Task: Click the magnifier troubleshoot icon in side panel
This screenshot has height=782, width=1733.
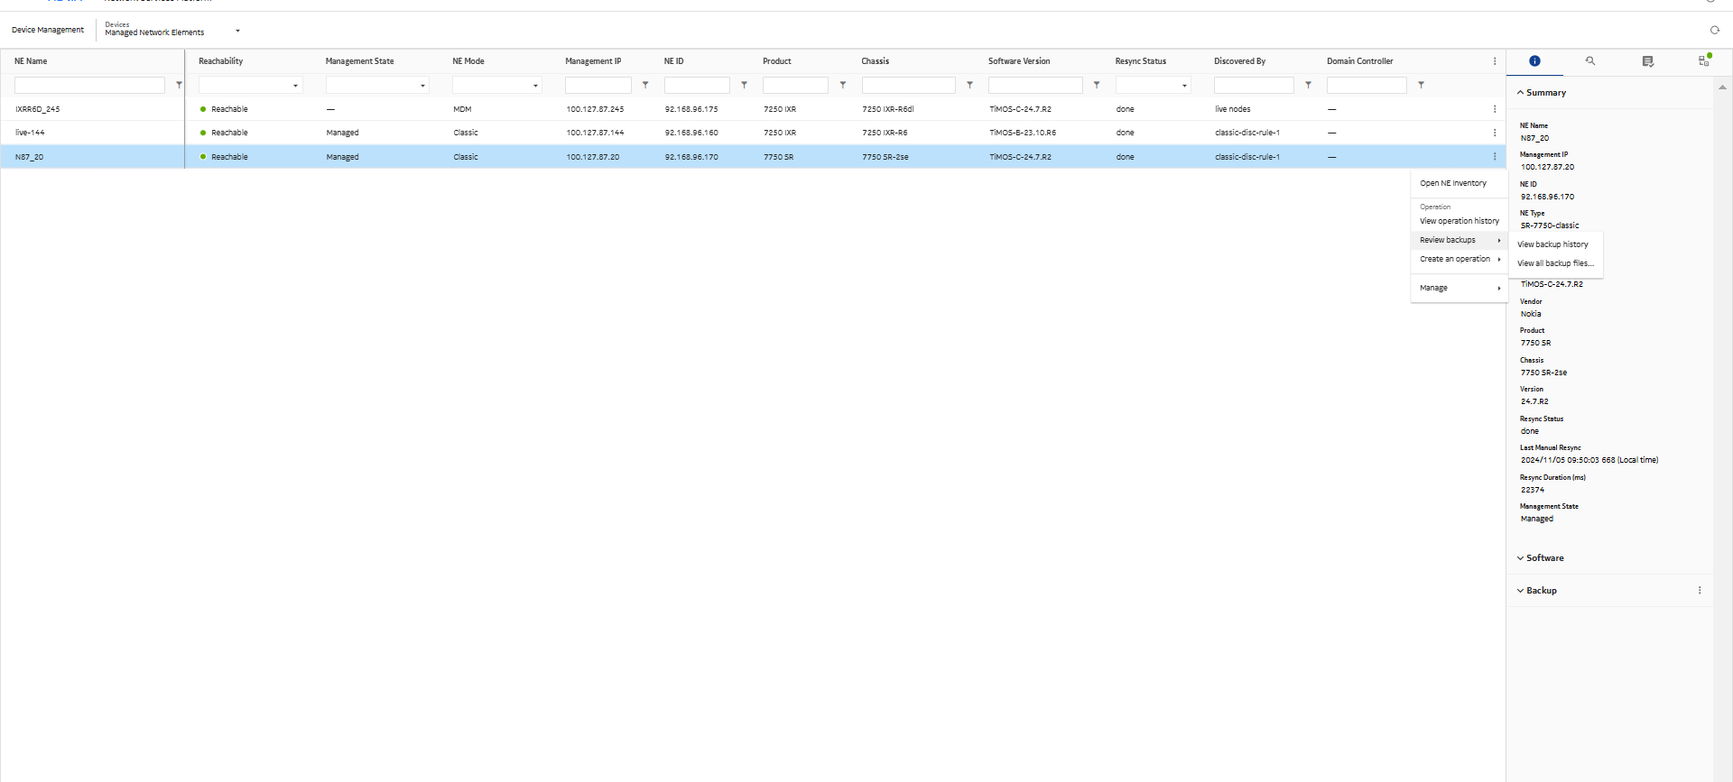Action: coord(1590,61)
